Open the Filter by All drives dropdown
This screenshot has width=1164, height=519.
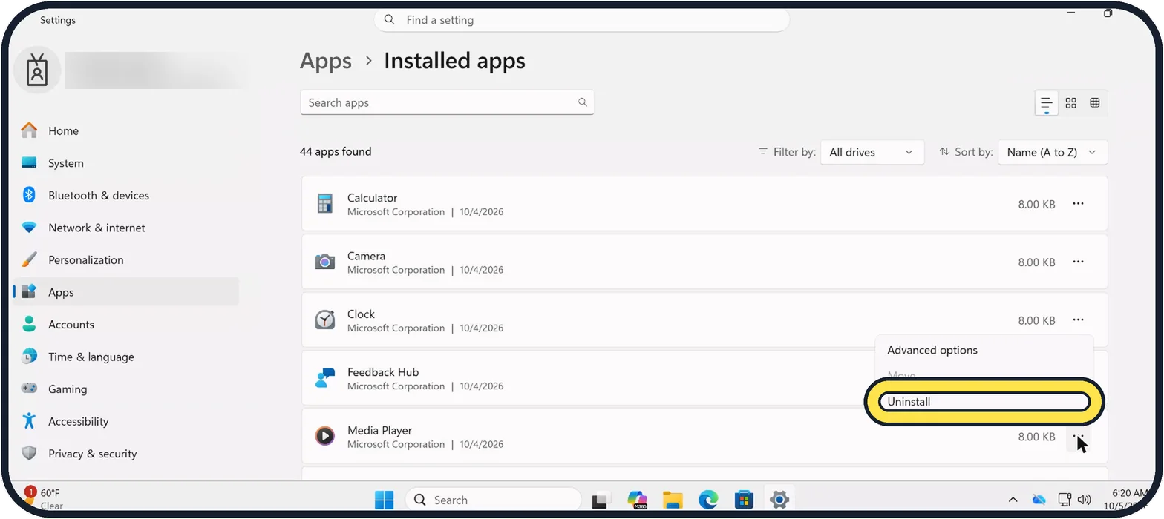click(872, 152)
